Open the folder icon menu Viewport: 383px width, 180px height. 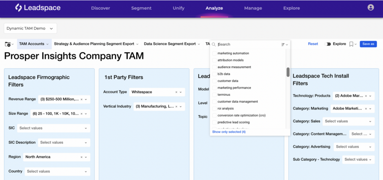click(x=8, y=44)
